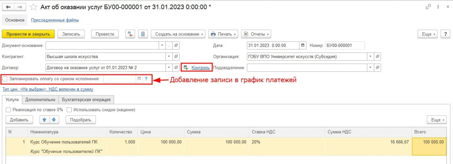This screenshot has height=164, width=453.
Task: Focus the Номер field БУ00-000001
Action: tap(345, 46)
